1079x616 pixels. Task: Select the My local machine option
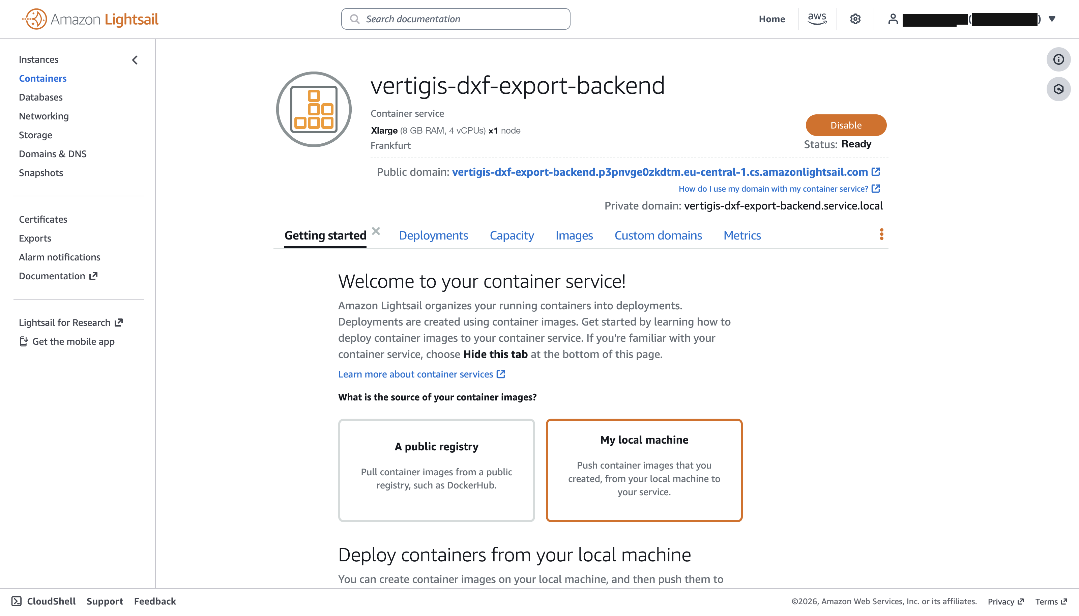tap(644, 470)
